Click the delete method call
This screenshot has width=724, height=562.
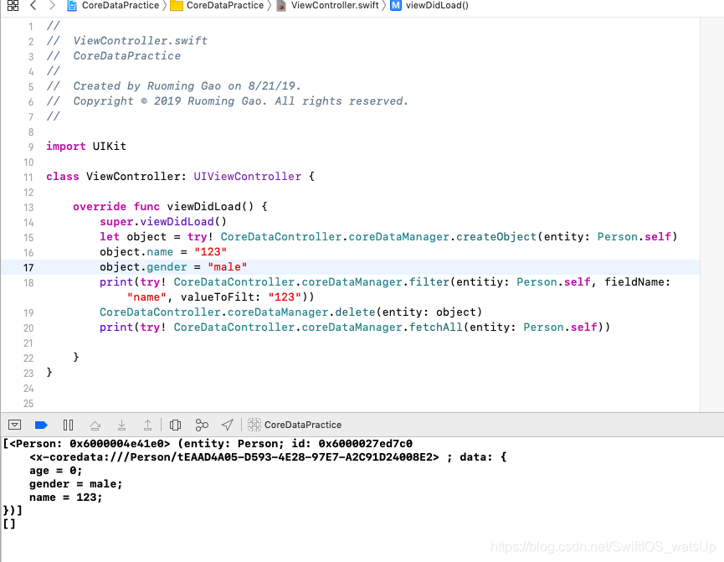[x=355, y=312]
